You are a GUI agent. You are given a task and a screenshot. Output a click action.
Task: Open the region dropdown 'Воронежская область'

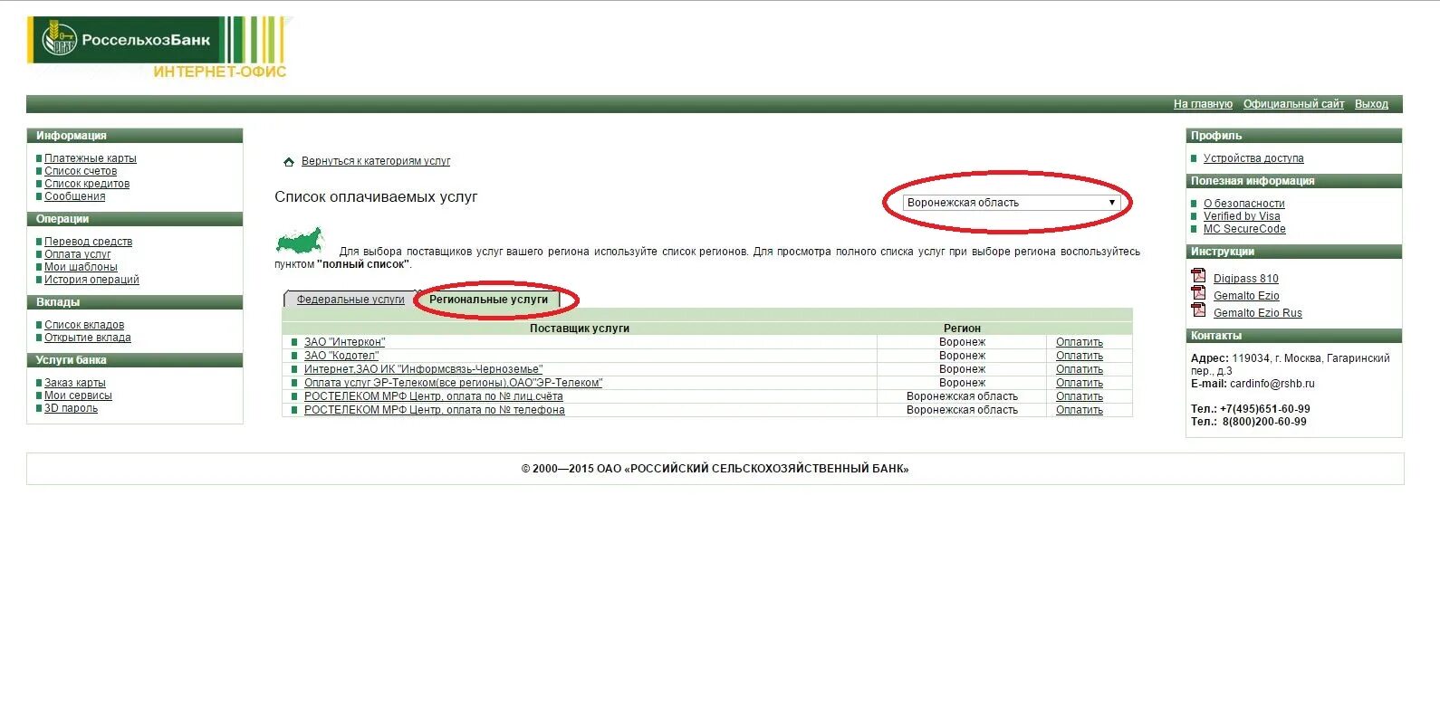1012,203
